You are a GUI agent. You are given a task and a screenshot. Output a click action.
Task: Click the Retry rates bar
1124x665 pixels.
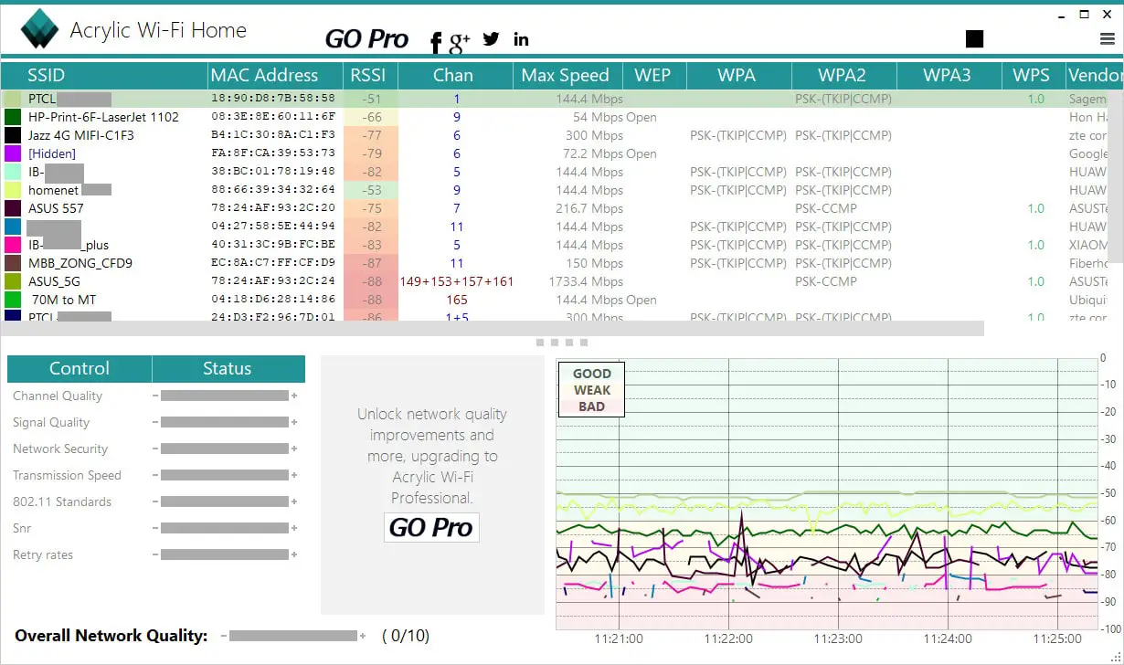tap(225, 554)
